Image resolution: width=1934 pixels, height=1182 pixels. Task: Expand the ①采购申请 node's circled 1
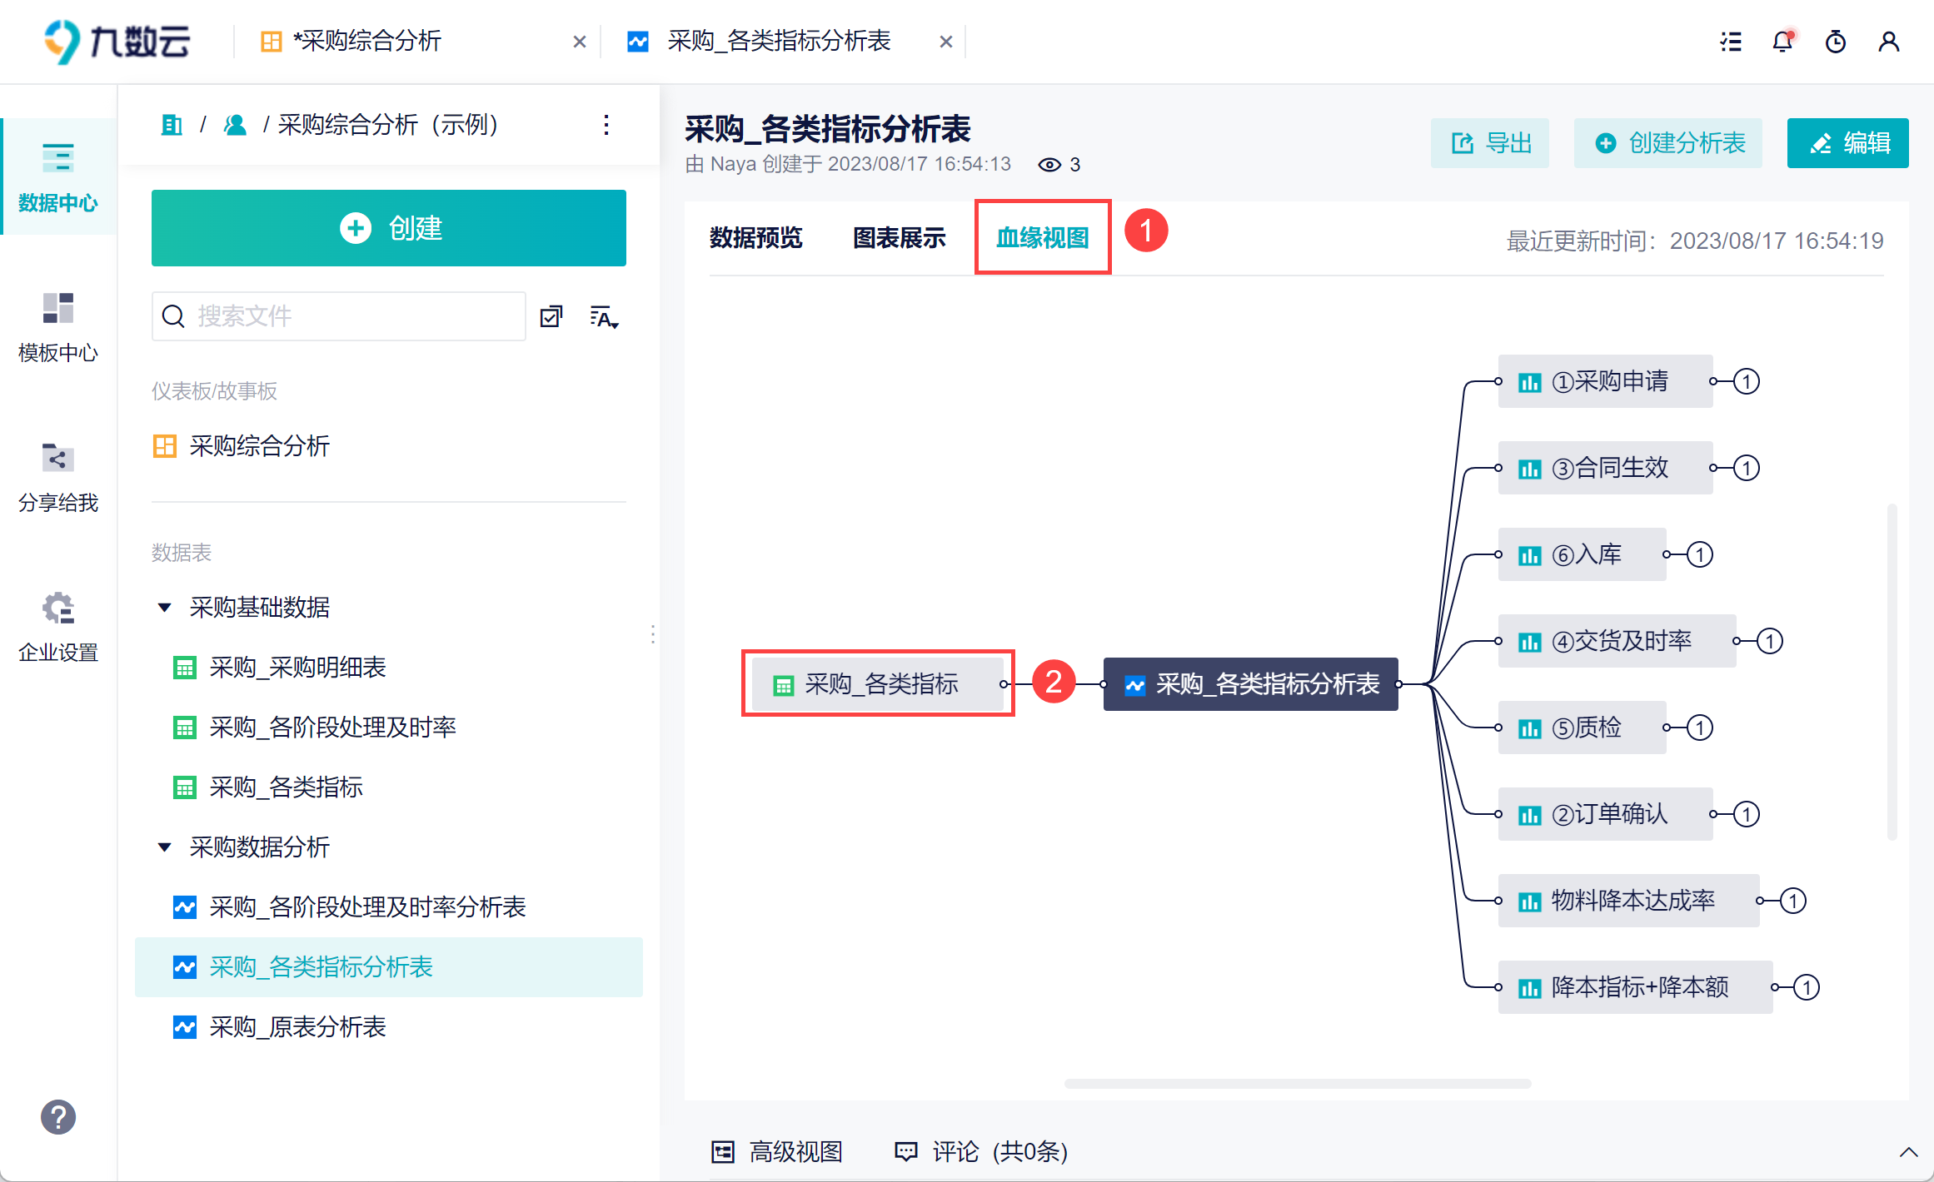pyautogui.click(x=1747, y=381)
